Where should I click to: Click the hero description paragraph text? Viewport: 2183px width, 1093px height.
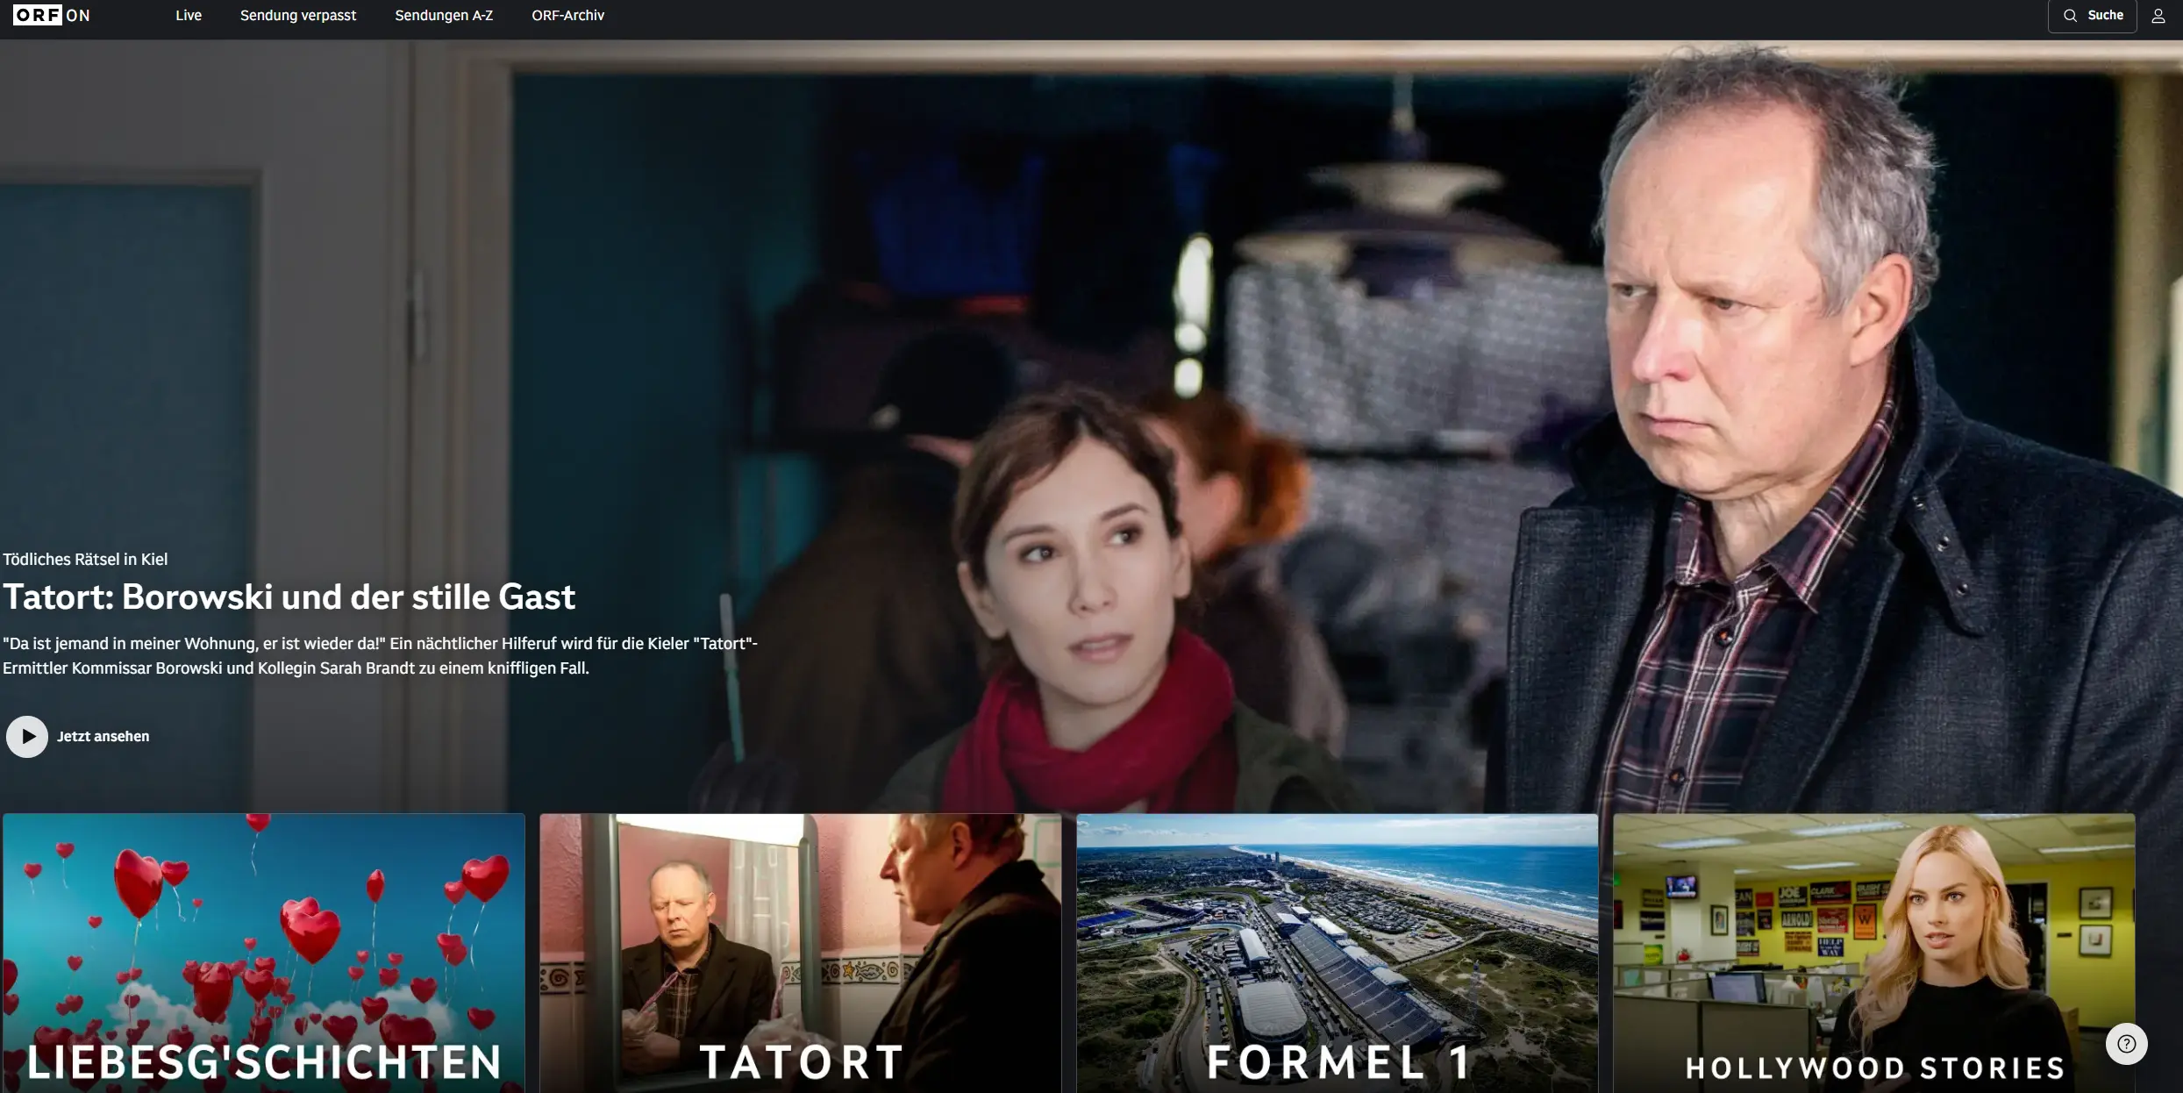(x=379, y=655)
